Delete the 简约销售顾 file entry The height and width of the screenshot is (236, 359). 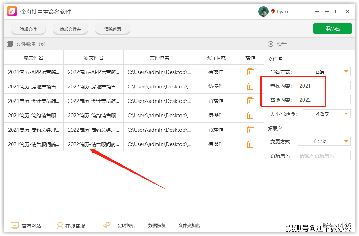point(250,115)
